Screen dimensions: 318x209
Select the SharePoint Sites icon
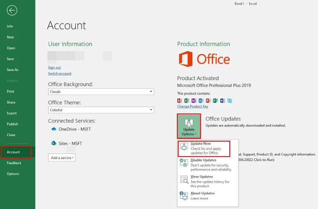54,143
